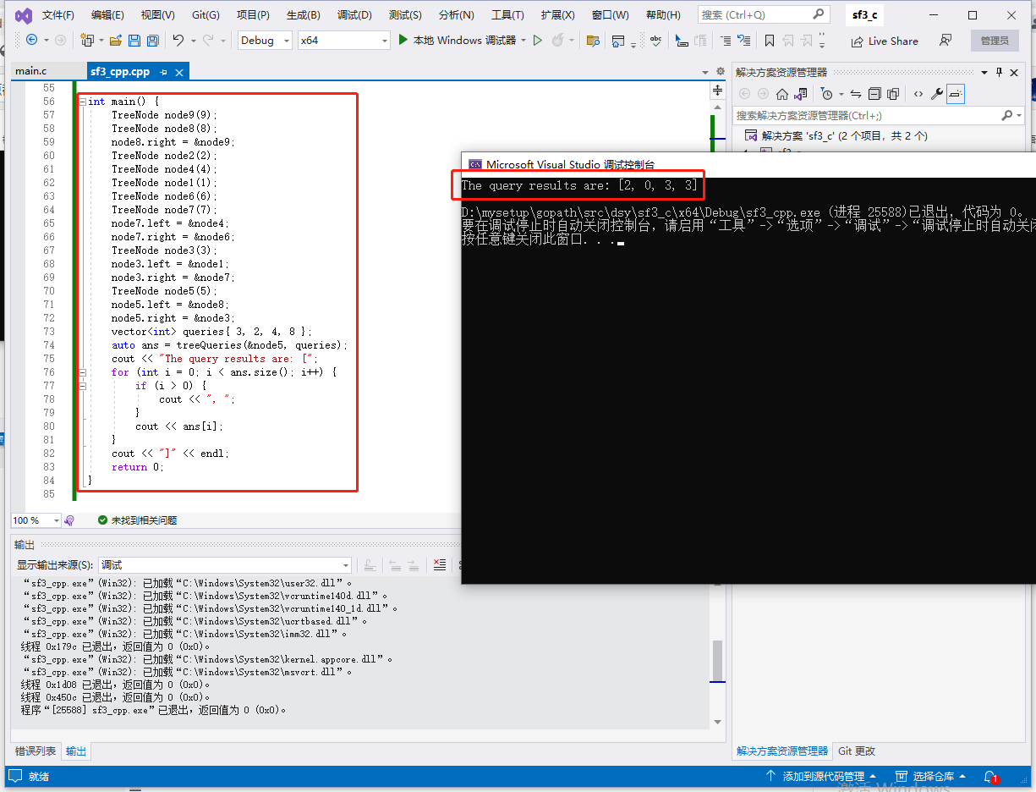The image size is (1036, 792).
Task: Switch to the 错误列表 tab
Action: coord(36,751)
